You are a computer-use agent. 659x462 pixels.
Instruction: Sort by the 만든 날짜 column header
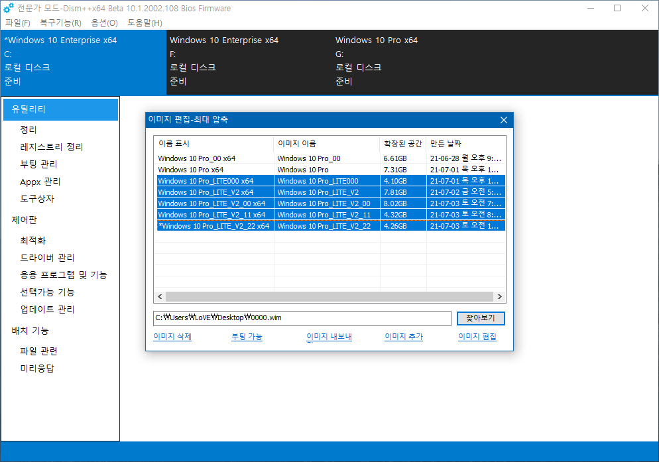[x=465, y=144]
